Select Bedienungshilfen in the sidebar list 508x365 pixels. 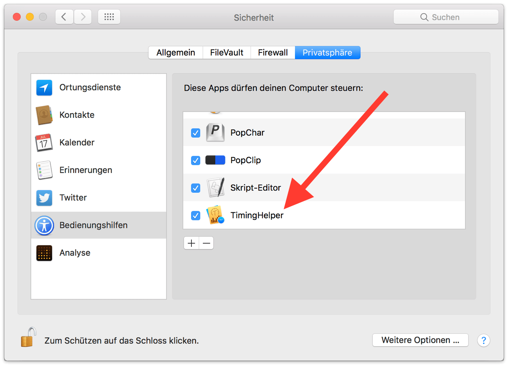(x=99, y=225)
